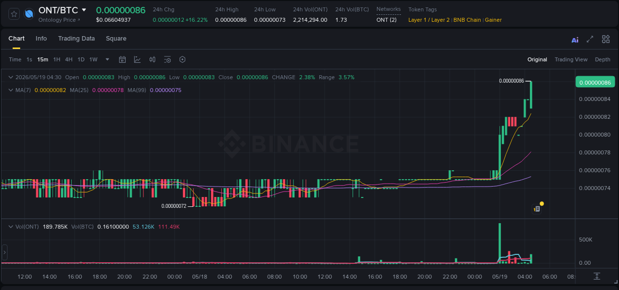Click the 24h Vol(BTC) value 1.73
The image size is (619, 290).
pyautogui.click(x=341, y=20)
